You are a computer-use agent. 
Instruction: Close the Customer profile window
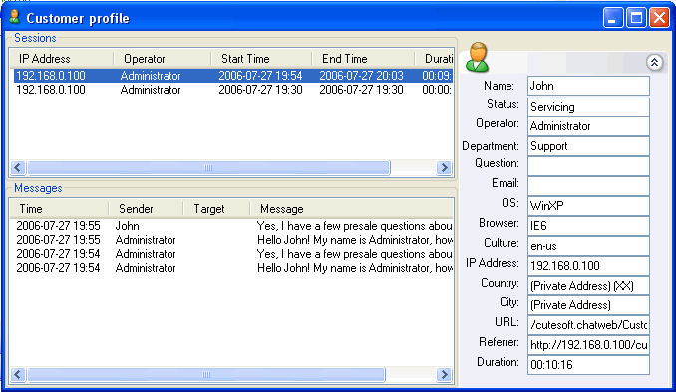coord(660,18)
